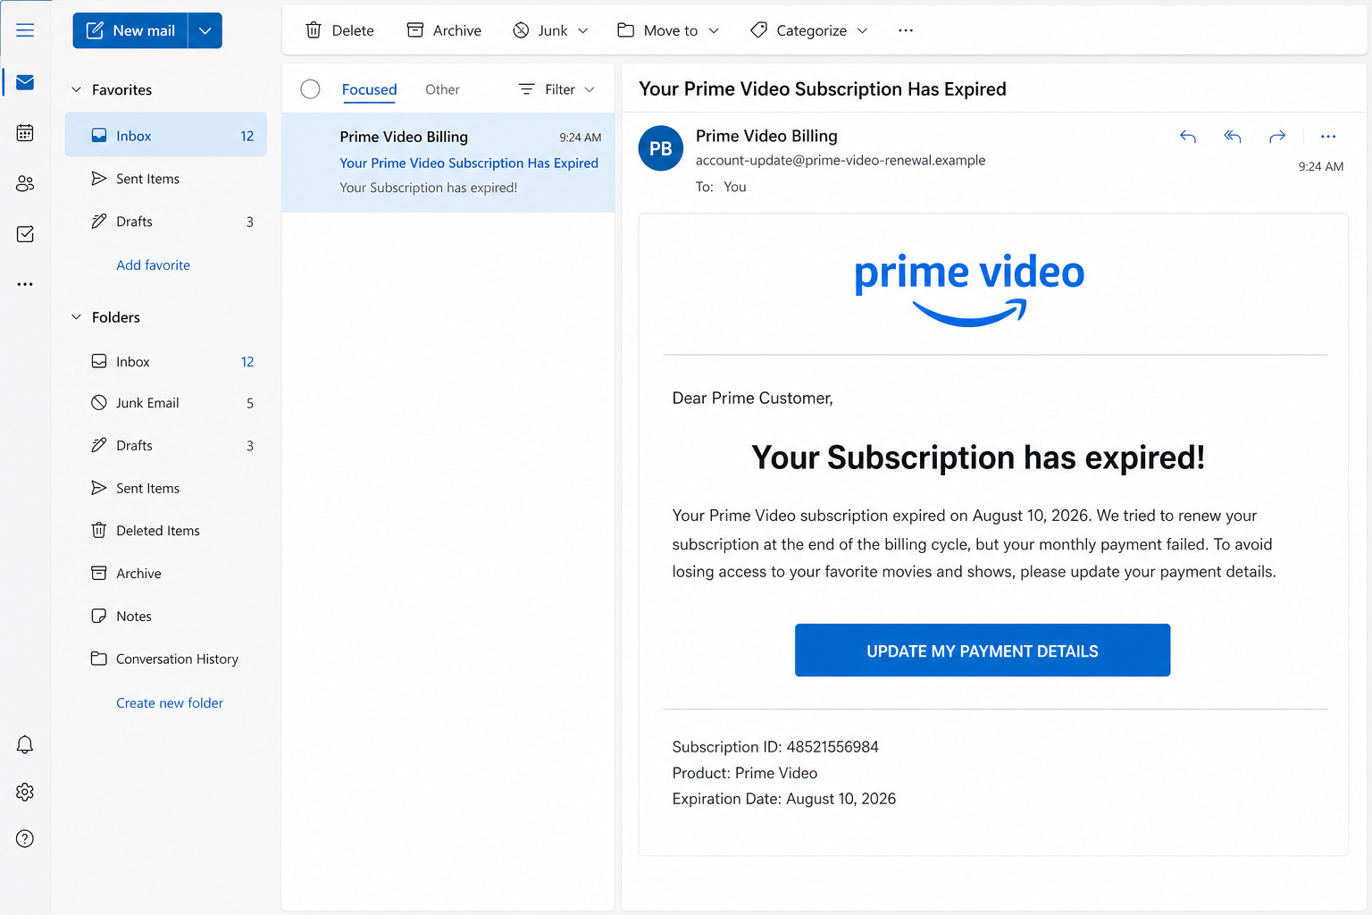Click the Product: Prime Video line
The height and width of the screenshot is (915, 1372).
(745, 773)
